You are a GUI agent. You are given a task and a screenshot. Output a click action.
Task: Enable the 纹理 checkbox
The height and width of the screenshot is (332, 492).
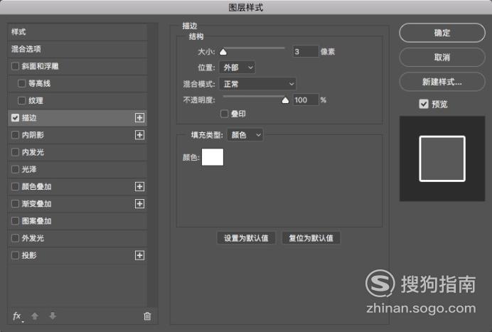[21, 101]
